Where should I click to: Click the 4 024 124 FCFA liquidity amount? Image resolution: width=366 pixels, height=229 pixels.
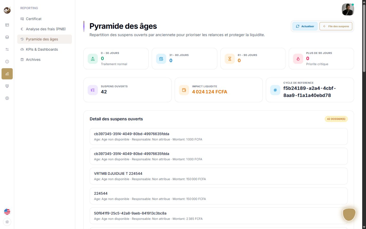pyautogui.click(x=210, y=92)
